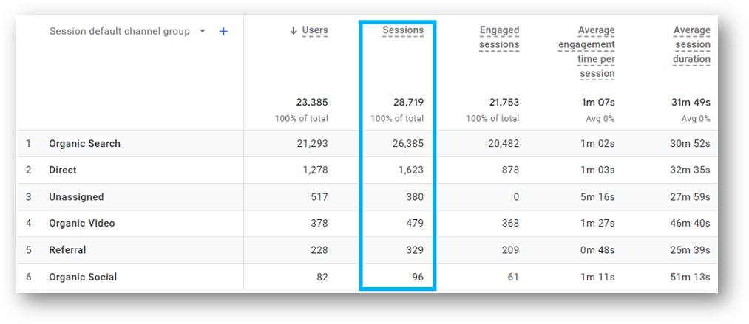Viewport: 749px width, 324px height.
Task: Click Average session duration column header
Action: coord(691,44)
